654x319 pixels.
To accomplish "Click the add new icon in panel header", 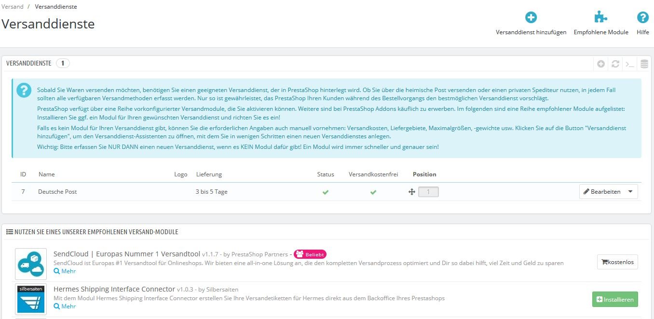I will (x=601, y=64).
